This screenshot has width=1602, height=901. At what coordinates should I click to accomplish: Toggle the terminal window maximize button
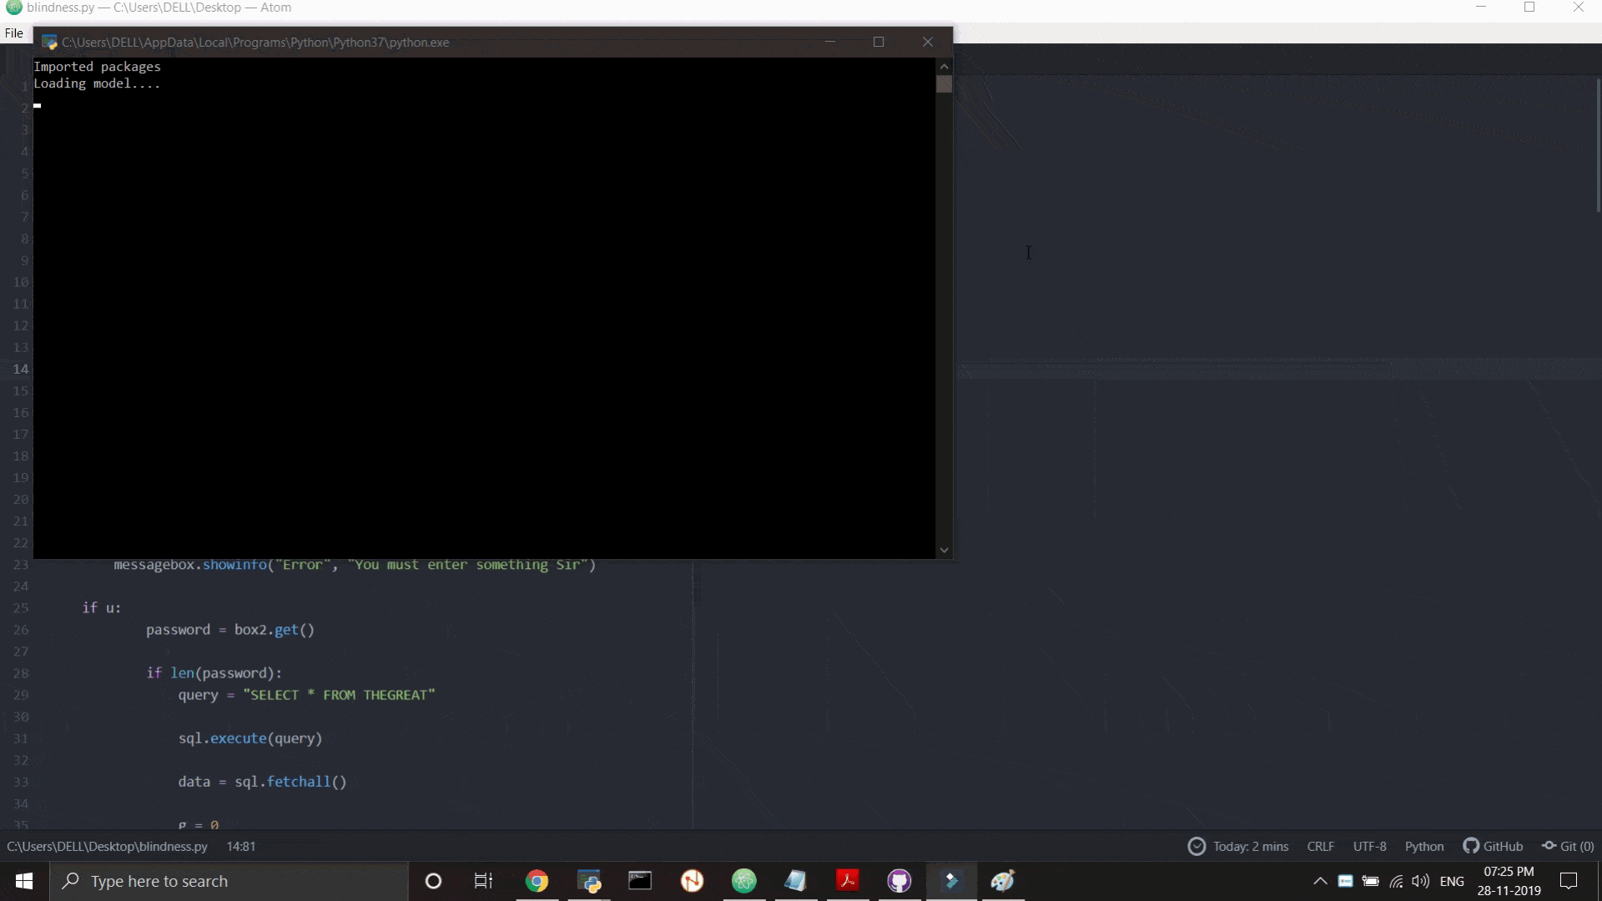(x=879, y=42)
